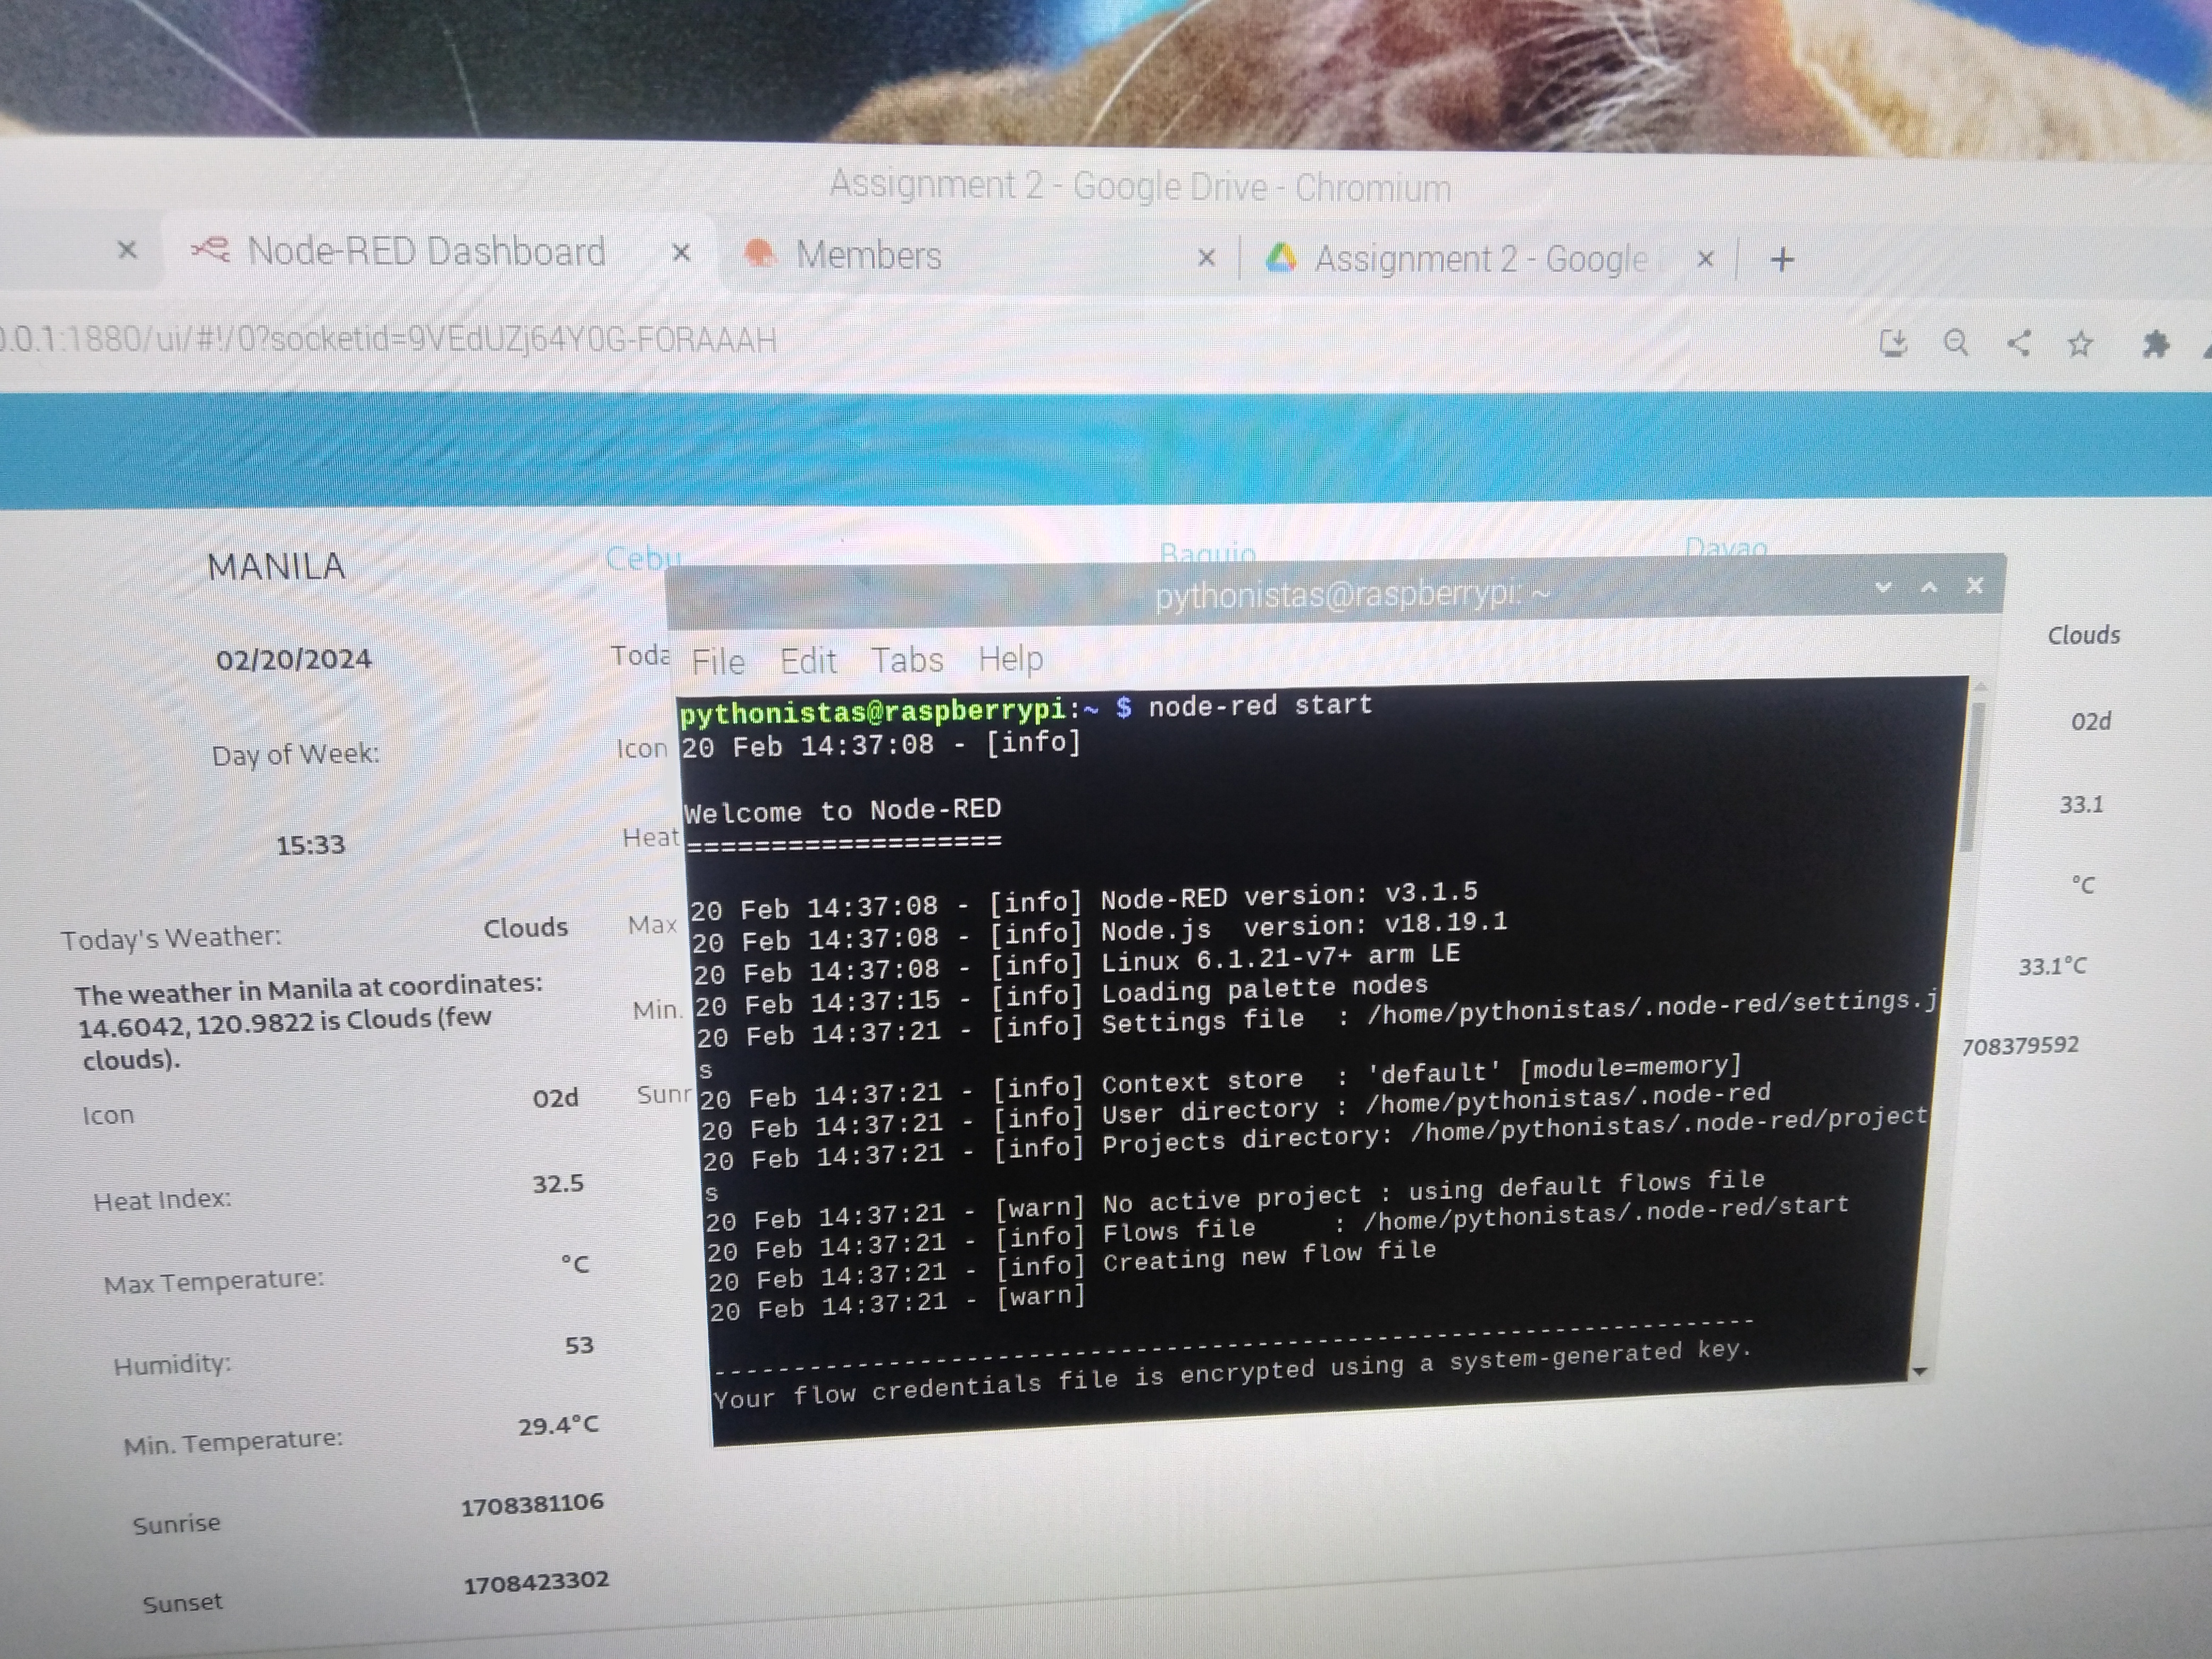The width and height of the screenshot is (2212, 1659).
Task: Click the Chromium address bar URL
Action: pos(388,339)
